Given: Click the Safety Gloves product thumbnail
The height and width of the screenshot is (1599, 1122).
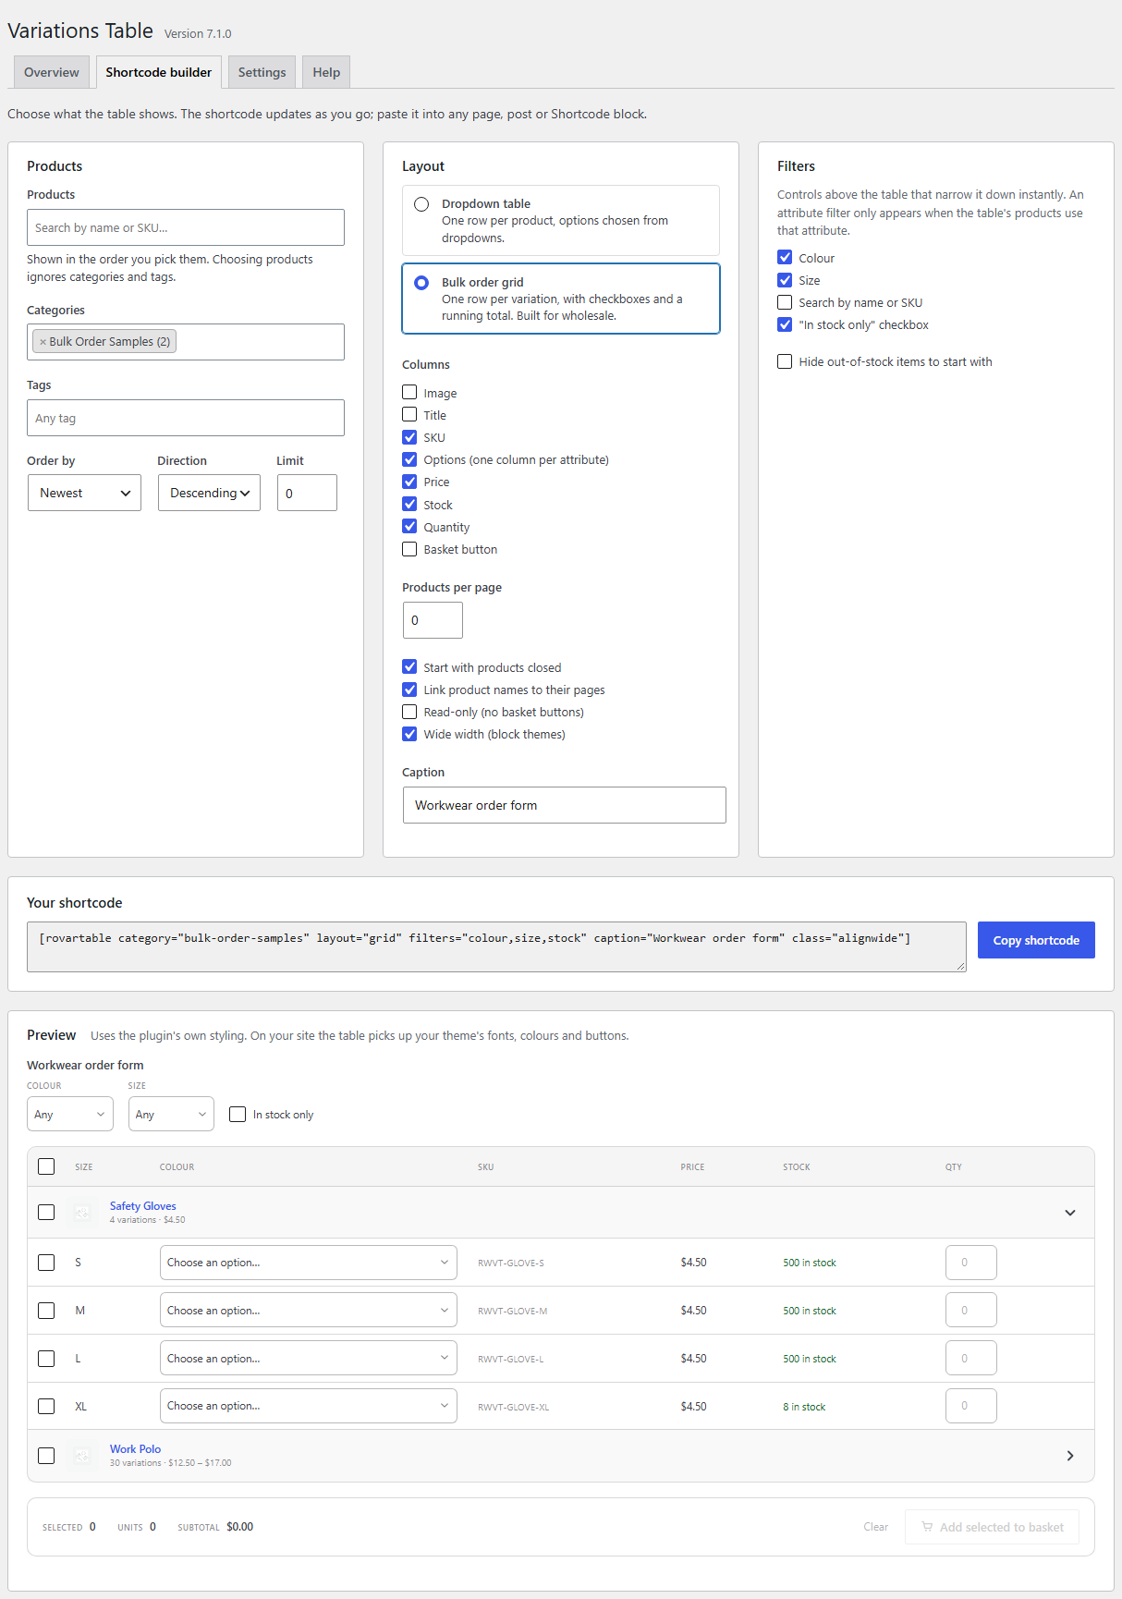Looking at the screenshot, I should [x=83, y=1213].
